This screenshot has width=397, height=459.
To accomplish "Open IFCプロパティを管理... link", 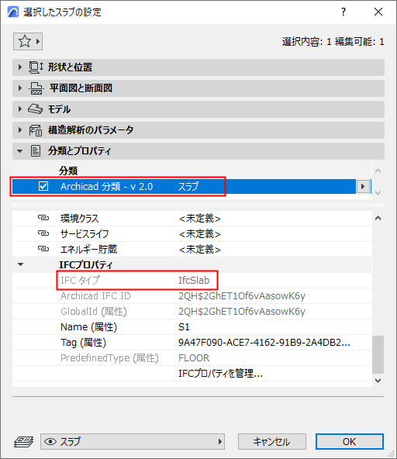I will [220, 374].
